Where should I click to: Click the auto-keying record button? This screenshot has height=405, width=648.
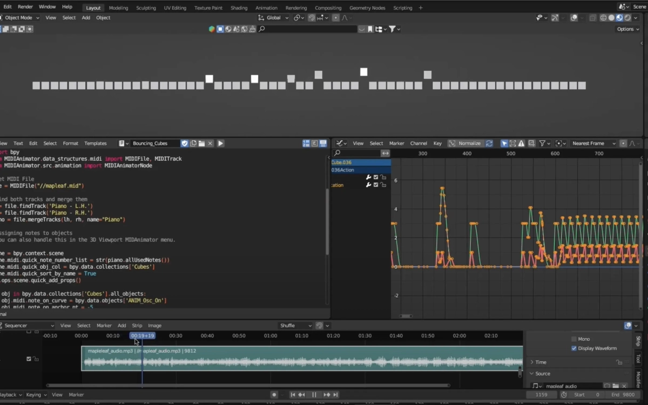click(274, 395)
